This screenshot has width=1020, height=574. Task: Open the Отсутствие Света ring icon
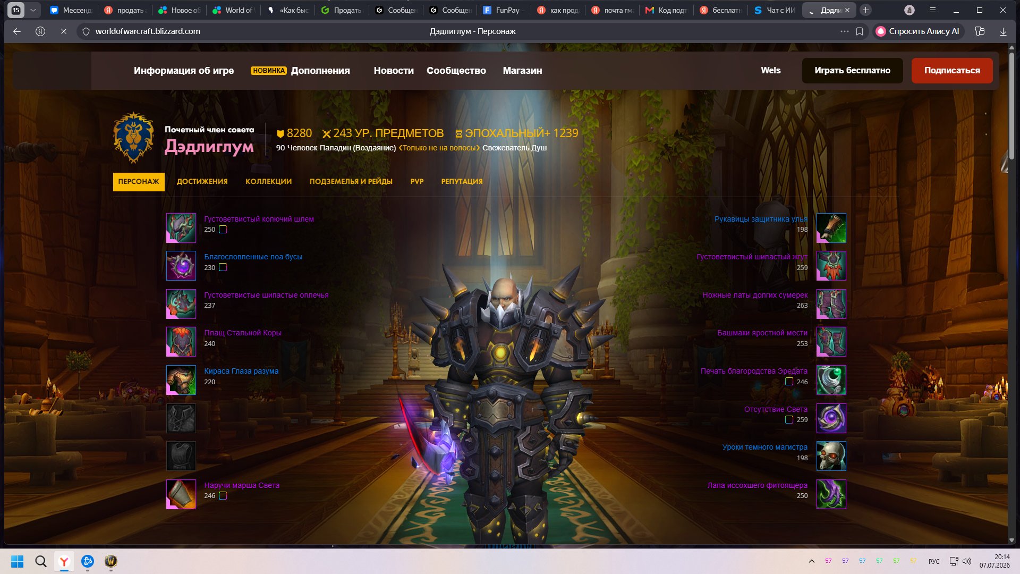[x=831, y=418]
